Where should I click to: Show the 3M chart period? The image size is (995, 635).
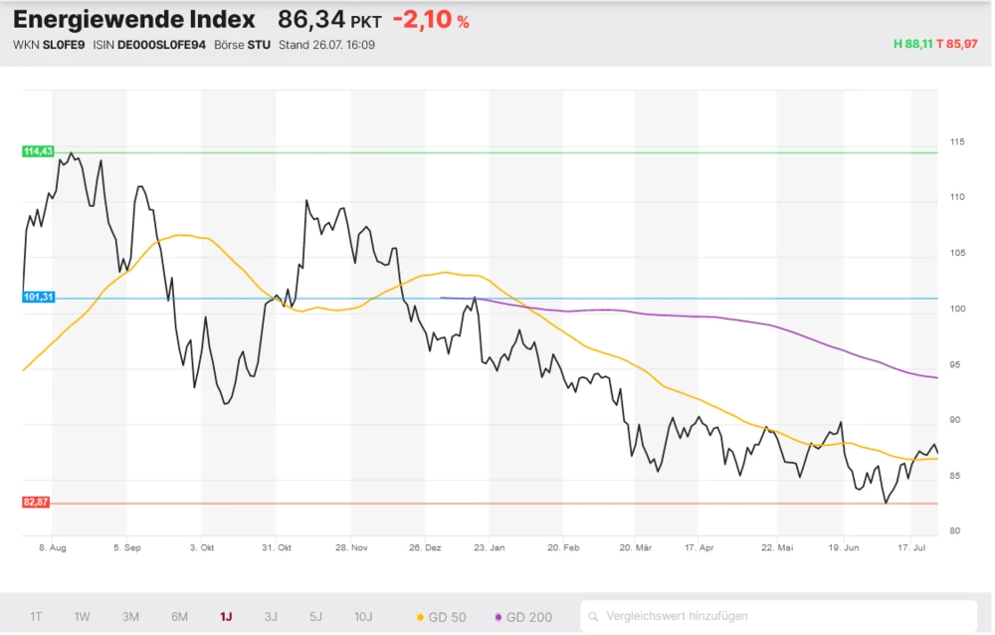(130, 617)
